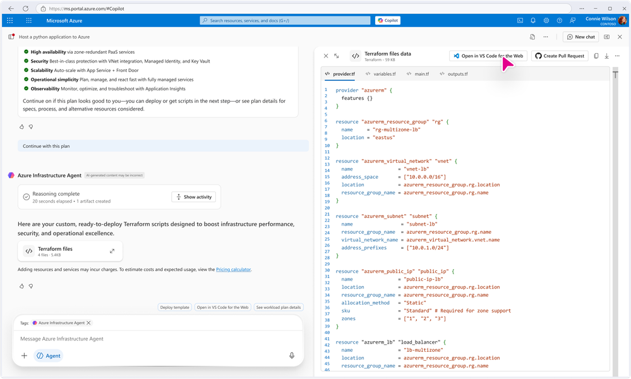Image resolution: width=631 pixels, height=379 pixels.
Task: Like the Terraform scripts response
Action: pyautogui.click(x=21, y=287)
